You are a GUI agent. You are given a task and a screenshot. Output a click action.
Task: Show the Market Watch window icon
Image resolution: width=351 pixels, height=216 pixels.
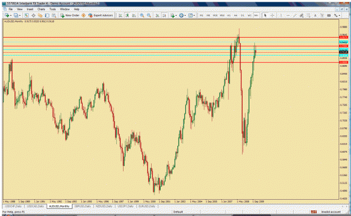(x=26, y=16)
